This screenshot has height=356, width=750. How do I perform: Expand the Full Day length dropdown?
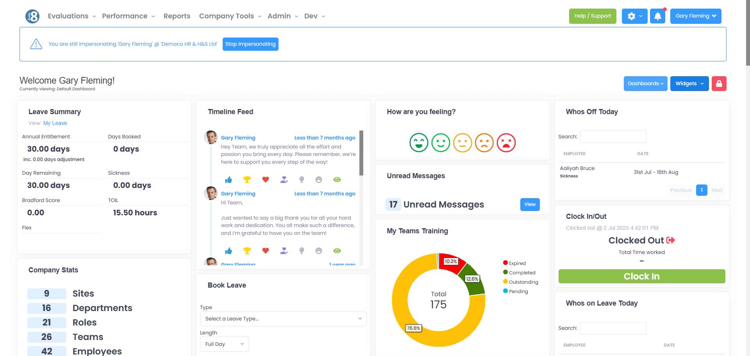(x=225, y=344)
